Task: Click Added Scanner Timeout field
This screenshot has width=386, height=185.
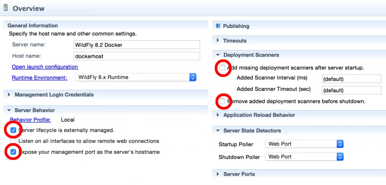Action: click(352, 90)
